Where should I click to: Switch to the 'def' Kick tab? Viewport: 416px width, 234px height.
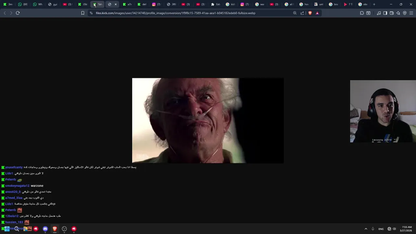[x=142, y=4]
